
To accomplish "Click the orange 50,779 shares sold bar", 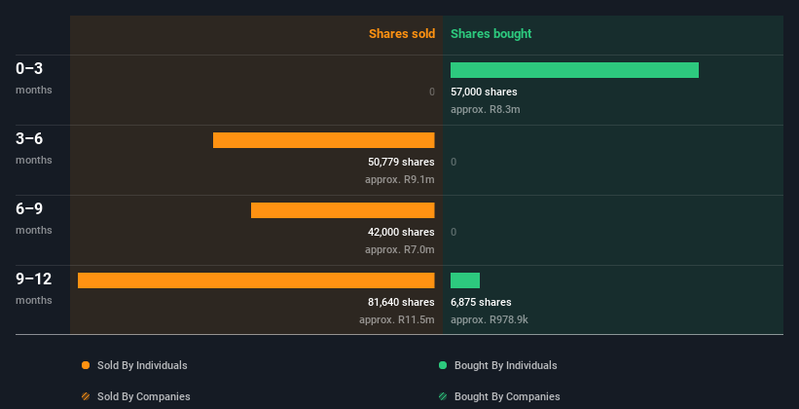I will [x=323, y=140].
